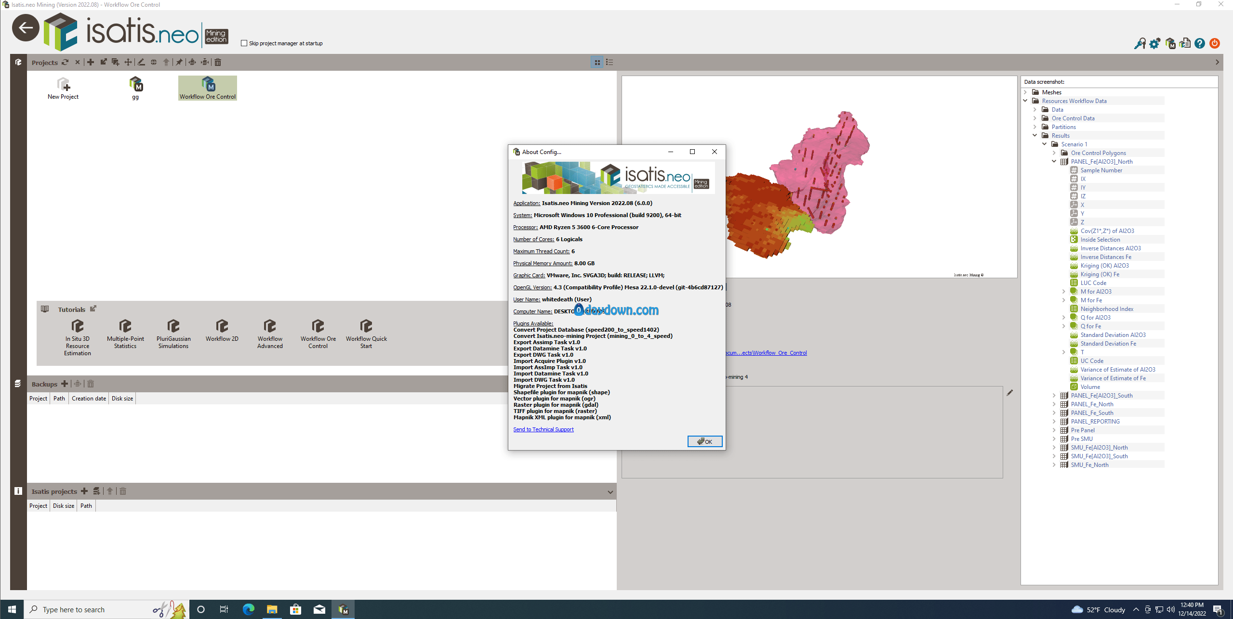Add a backup with the Backups plus icon
Viewport: 1233px width, 619px height.
(65, 384)
